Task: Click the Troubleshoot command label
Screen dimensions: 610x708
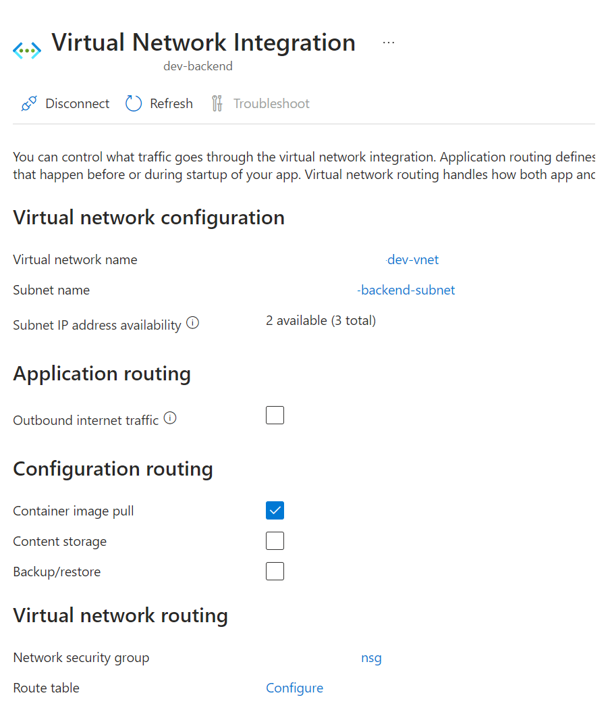Action: (x=271, y=103)
